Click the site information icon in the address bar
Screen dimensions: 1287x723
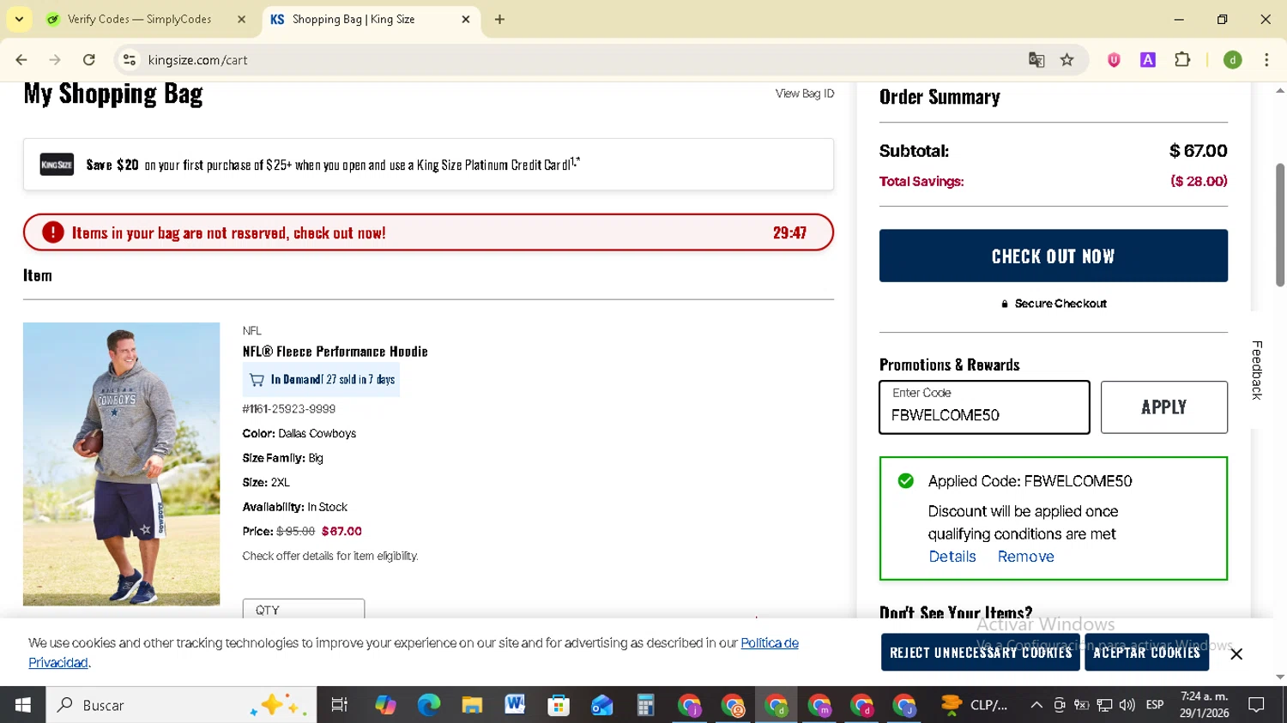(130, 60)
